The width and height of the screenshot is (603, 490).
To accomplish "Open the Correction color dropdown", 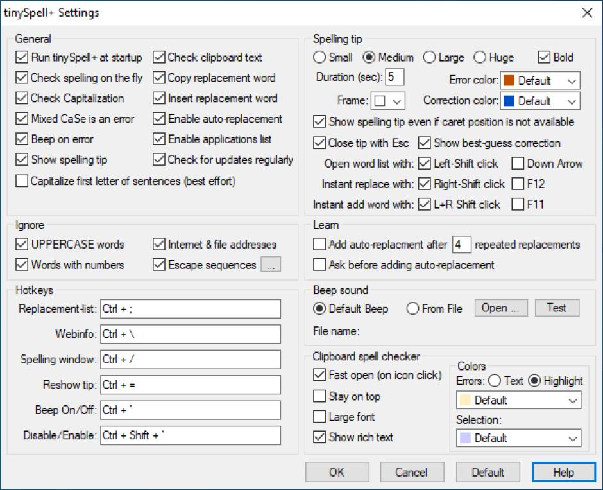I will pos(540,101).
